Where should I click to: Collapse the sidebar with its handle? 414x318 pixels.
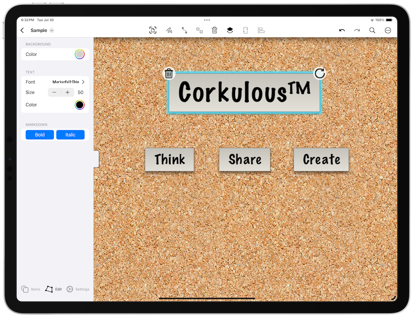pyautogui.click(x=96, y=159)
